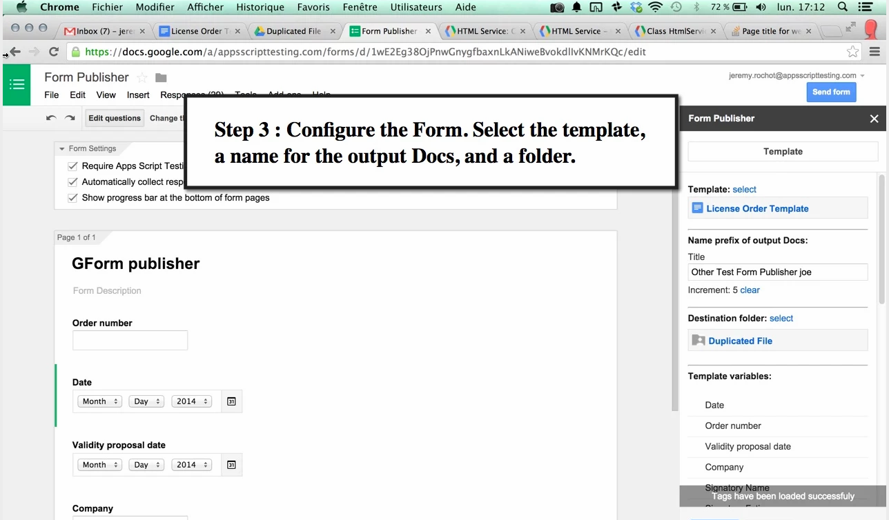The image size is (889, 520).
Task: Close the Form Publisher sidebar
Action: pyautogui.click(x=874, y=119)
